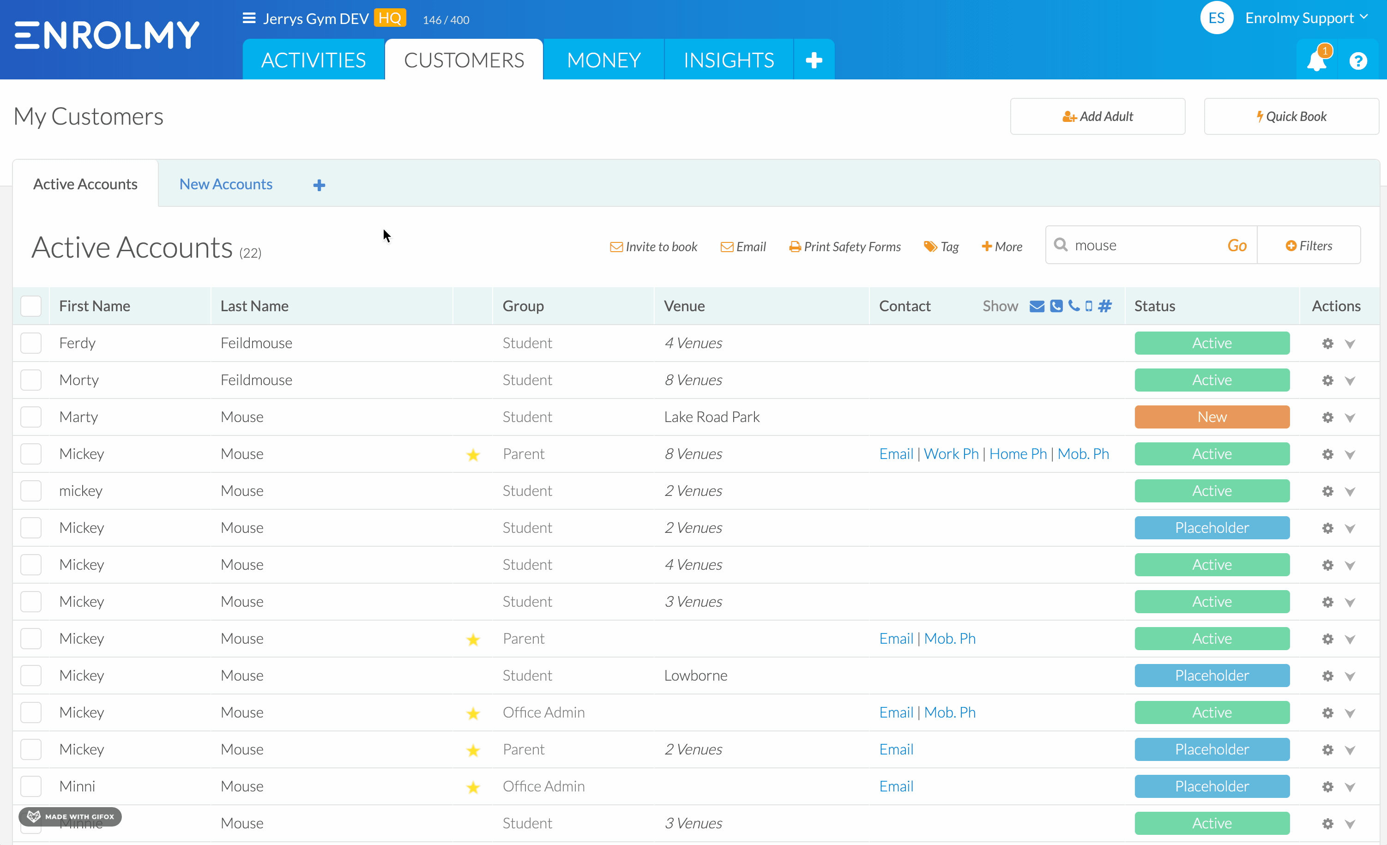Open gear for Lowborne Mickey Mouse row
Screen dimensions: 1387x845
pos(1327,676)
